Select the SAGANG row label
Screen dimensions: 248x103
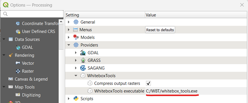(96, 68)
